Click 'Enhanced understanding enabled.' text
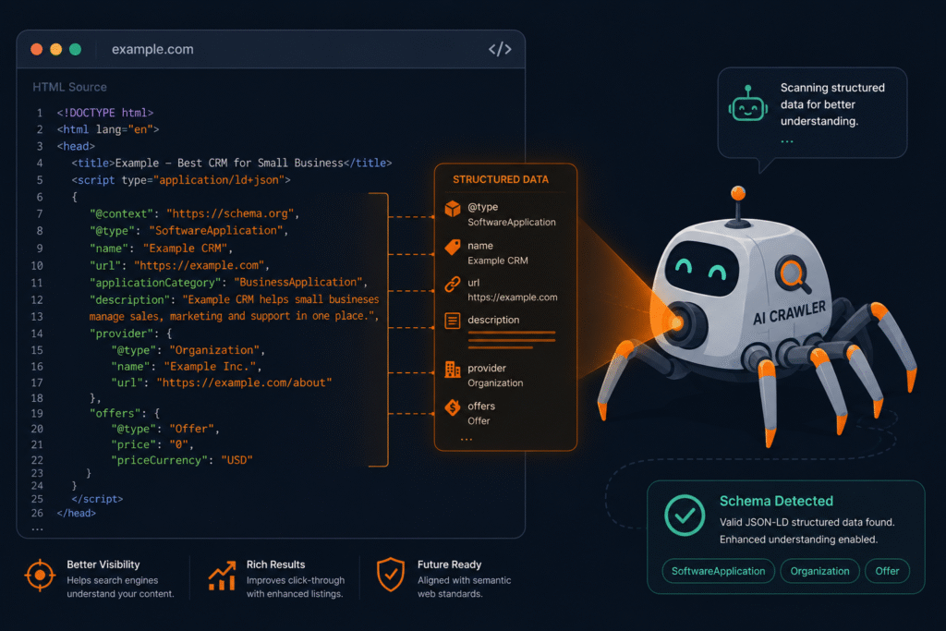This screenshot has width=946, height=631. (798, 540)
